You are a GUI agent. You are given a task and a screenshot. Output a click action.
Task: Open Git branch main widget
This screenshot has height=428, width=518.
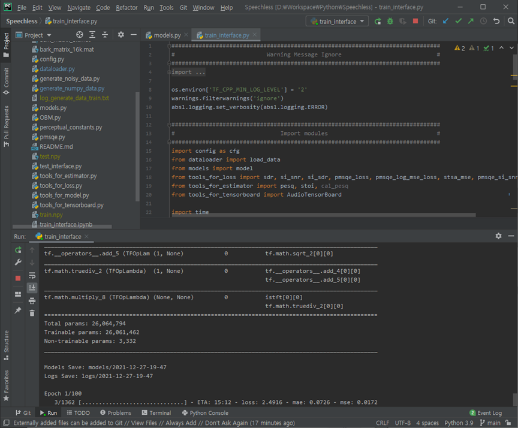tap(490, 423)
